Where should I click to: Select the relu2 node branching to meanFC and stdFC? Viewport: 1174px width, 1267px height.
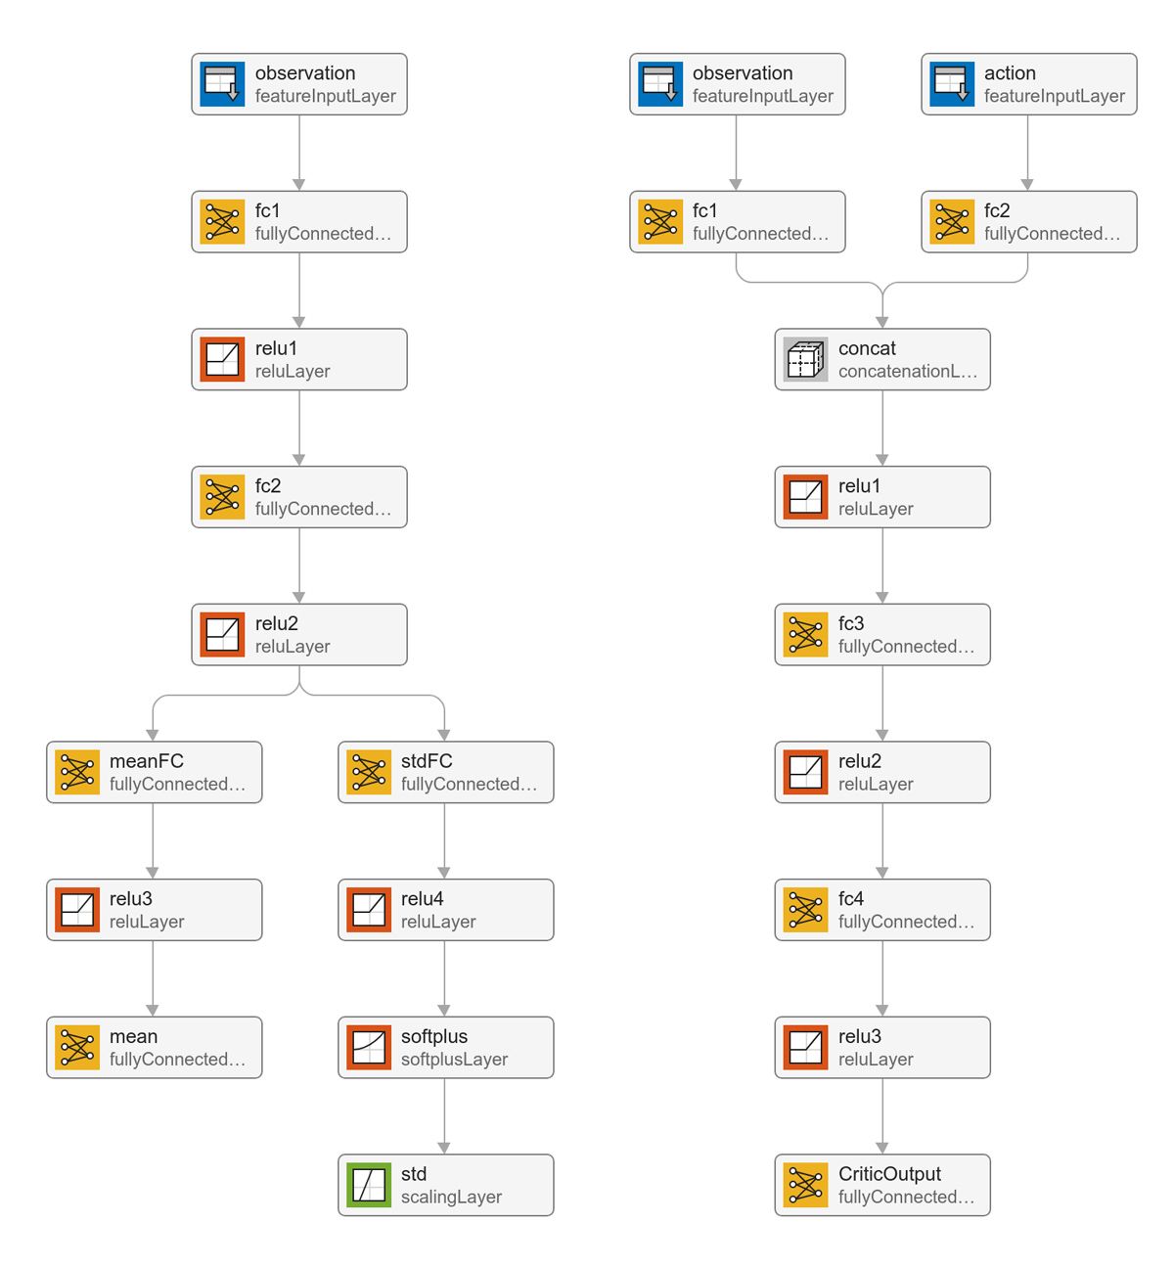click(298, 634)
